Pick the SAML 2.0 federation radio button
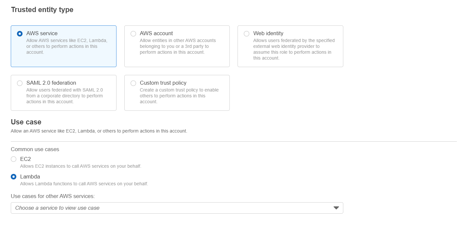Viewport: 466px width, 226px height. [x=20, y=83]
